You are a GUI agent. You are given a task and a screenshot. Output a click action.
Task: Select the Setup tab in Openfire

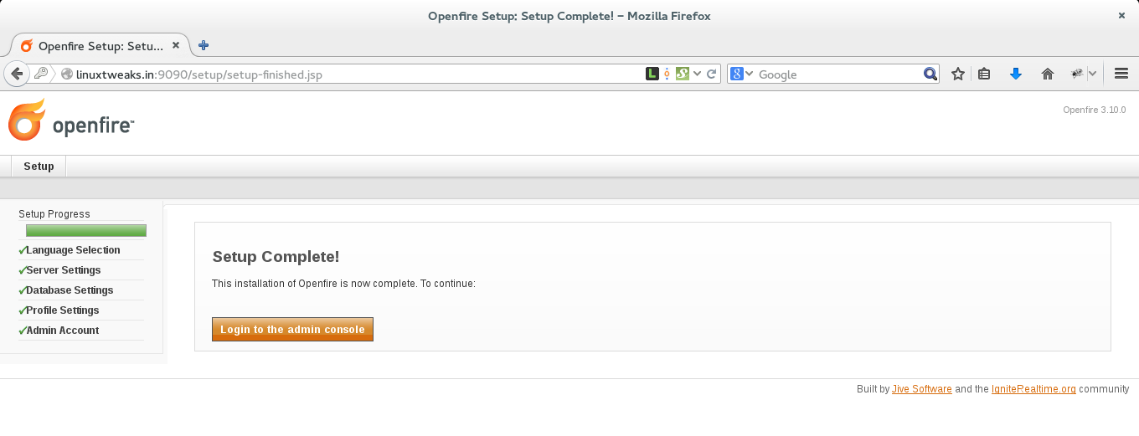click(x=39, y=167)
